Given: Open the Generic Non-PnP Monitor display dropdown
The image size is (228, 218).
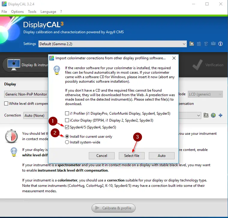Looking at the screenshot, I should pos(26,94).
